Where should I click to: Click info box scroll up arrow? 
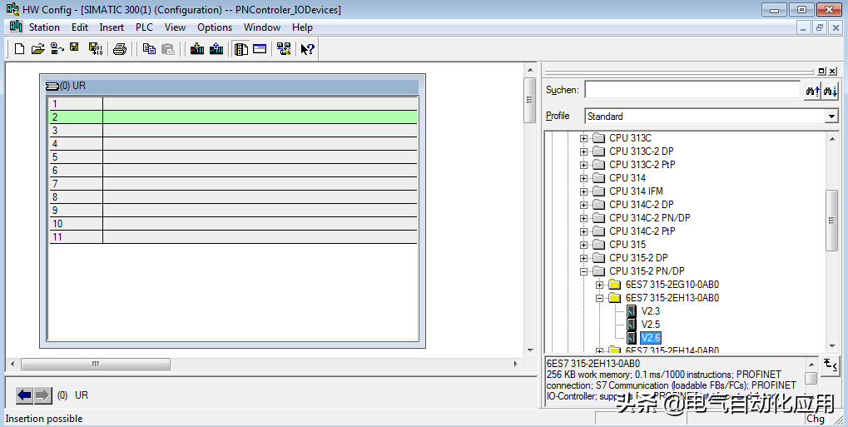(x=811, y=364)
